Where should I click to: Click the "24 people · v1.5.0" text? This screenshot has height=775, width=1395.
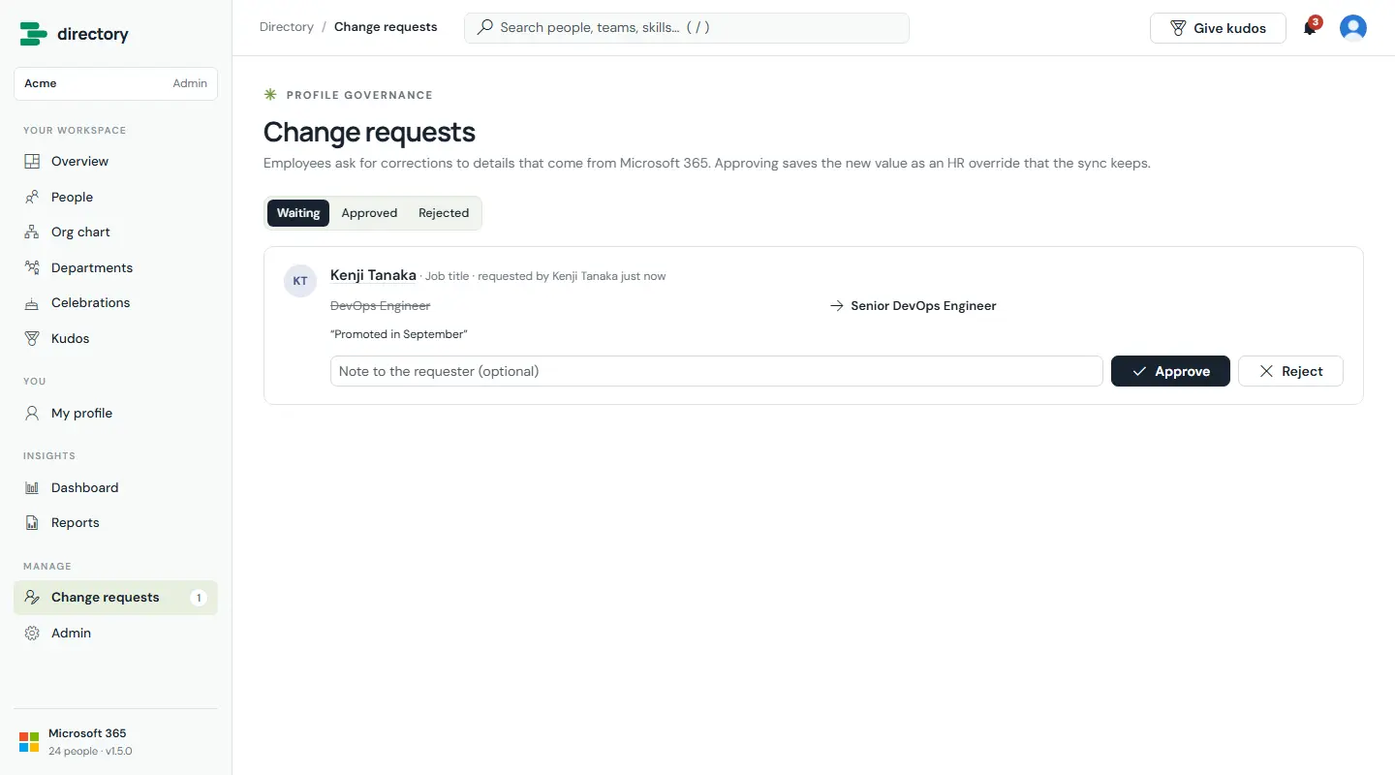click(90, 751)
